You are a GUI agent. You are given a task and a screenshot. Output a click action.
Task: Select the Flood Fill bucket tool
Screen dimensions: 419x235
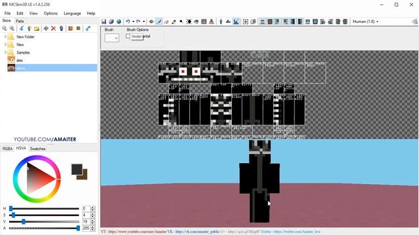click(196, 22)
